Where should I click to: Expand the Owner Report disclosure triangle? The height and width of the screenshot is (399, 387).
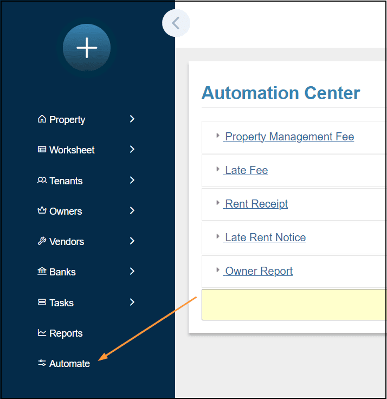coord(218,270)
